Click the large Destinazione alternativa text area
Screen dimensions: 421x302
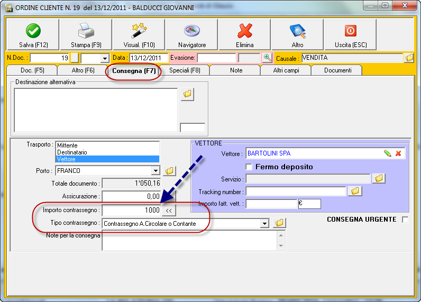pyautogui.click(x=96, y=110)
